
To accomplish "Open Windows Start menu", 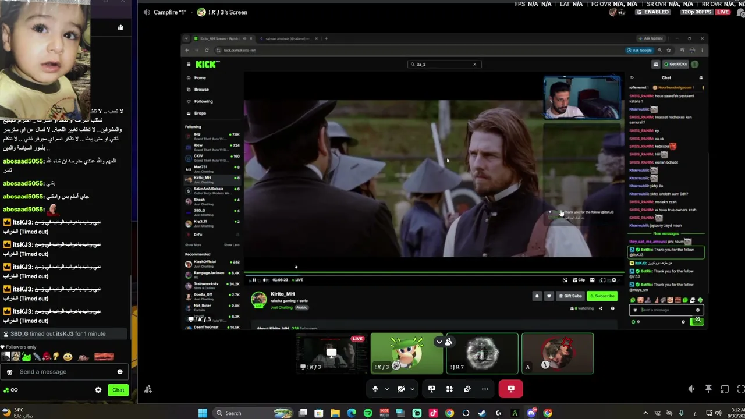I will click(x=202, y=413).
